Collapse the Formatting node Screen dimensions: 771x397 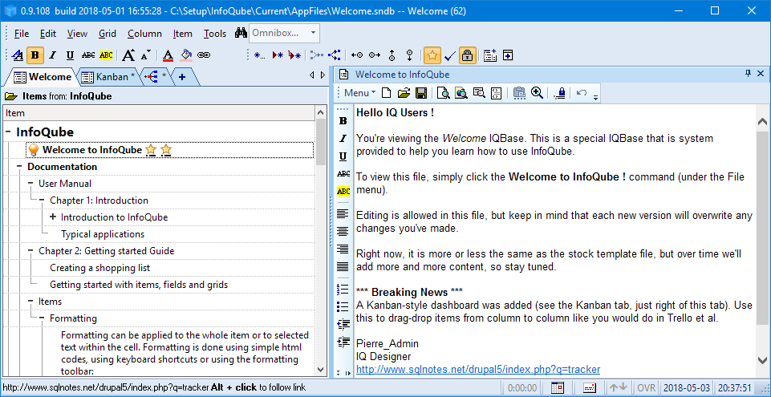click(x=42, y=318)
